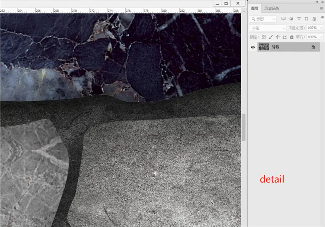Toggle the layer filtering on/off switch

click(322, 17)
